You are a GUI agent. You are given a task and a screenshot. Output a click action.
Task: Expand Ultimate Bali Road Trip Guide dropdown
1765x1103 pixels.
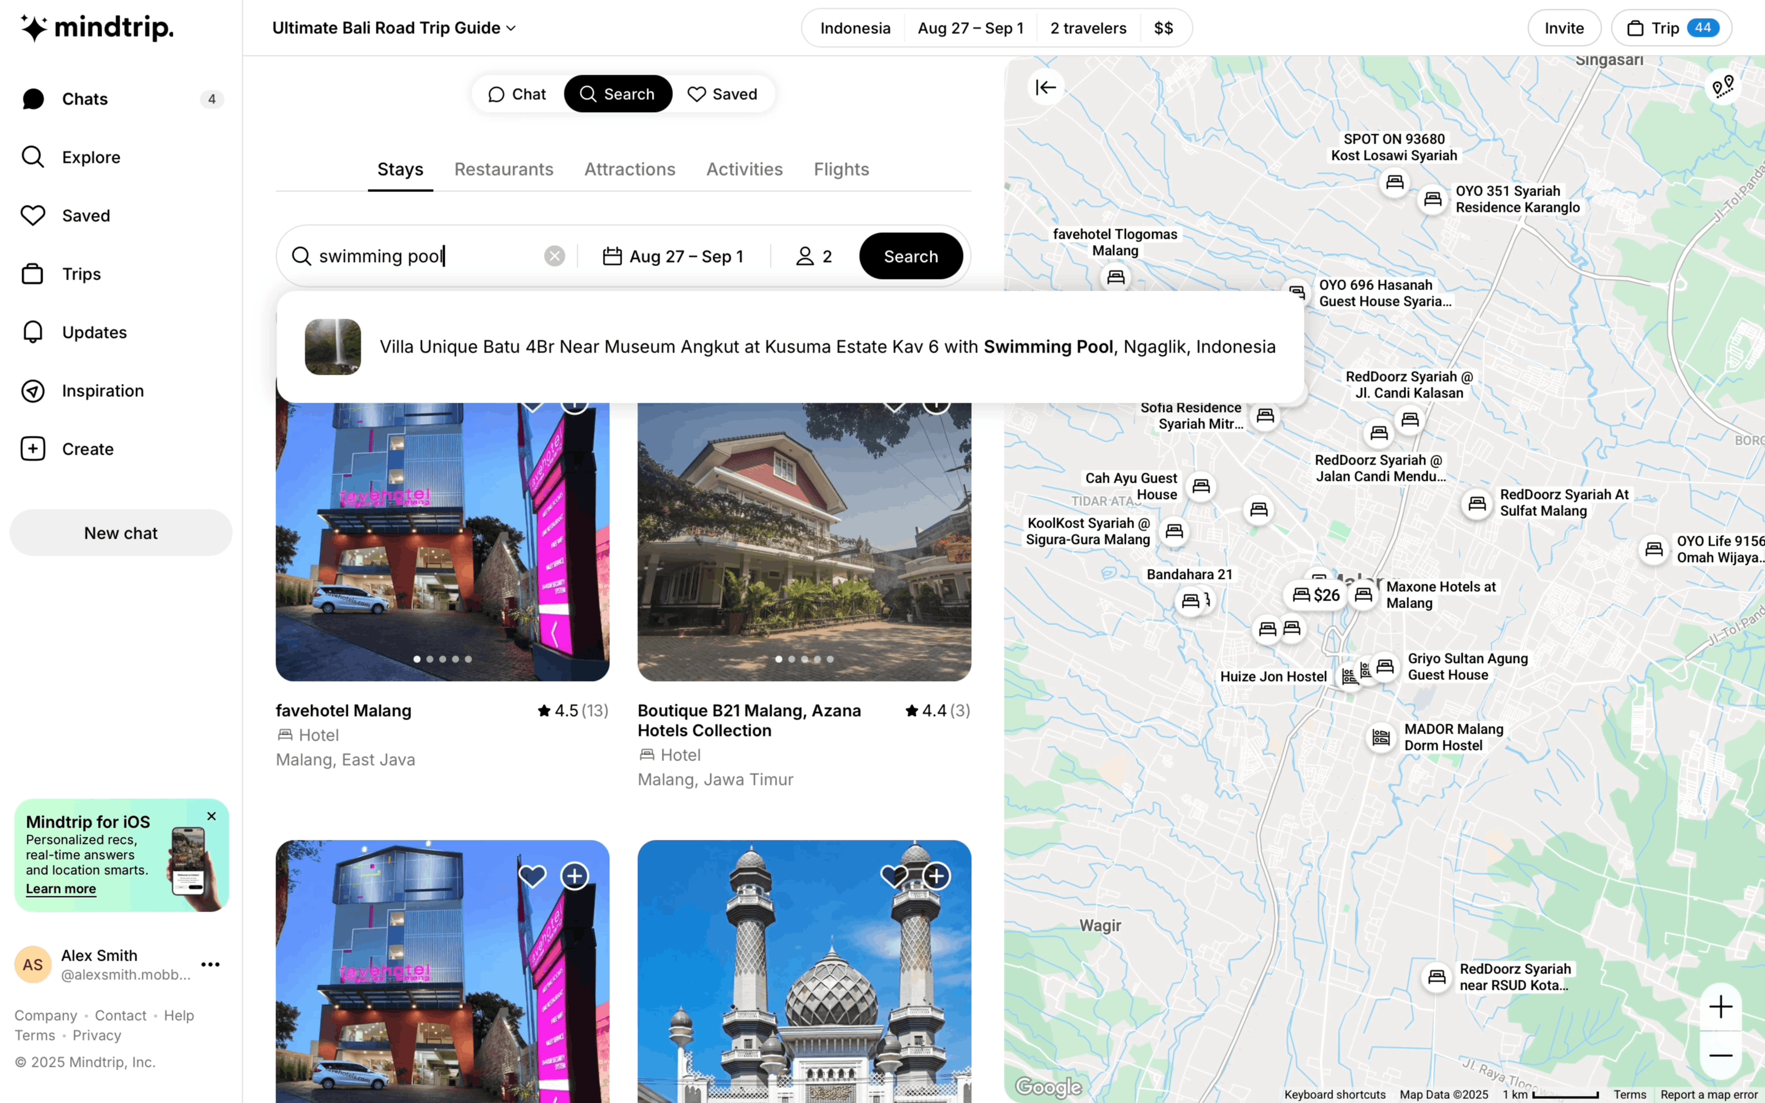[394, 28]
